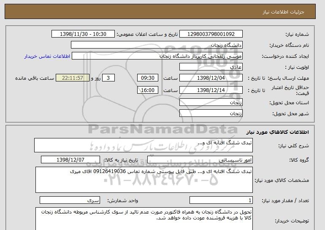Click the ساعت باقی مانده text
Screen dimensions: 325x230
pyautogui.click(x=35, y=78)
